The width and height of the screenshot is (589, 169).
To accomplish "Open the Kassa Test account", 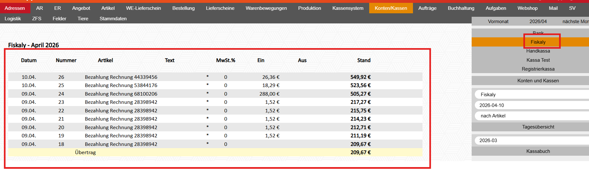I will pos(538,60).
